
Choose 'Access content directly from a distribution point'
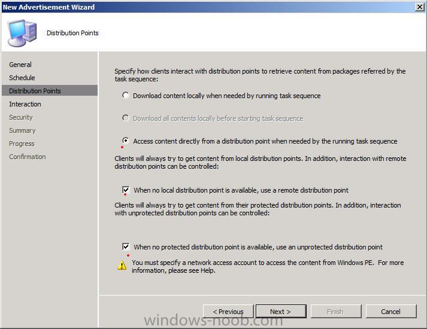126,141
